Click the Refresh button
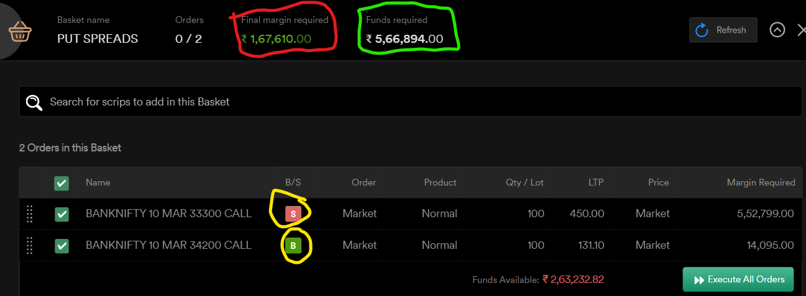The image size is (806, 296). 723,30
